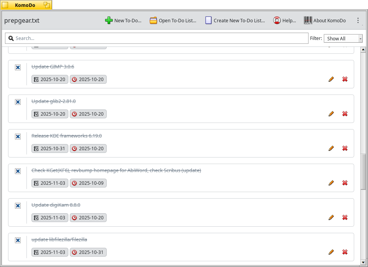Open the three-dot overflow menu
Image resolution: width=368 pixels, height=267 pixels.
(358, 20)
